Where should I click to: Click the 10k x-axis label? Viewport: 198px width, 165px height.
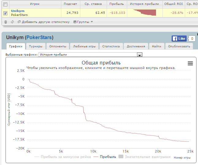[x=93, y=151]
